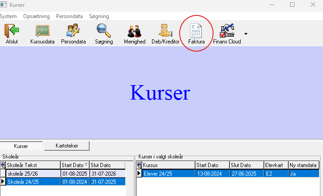Open Deb/Kreditor coins icon
323x196 pixels.
coord(166,30)
